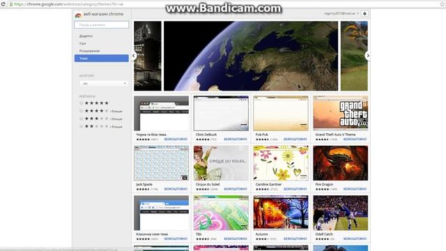Open the Jack Spade theme thumbnail

[x=161, y=163]
